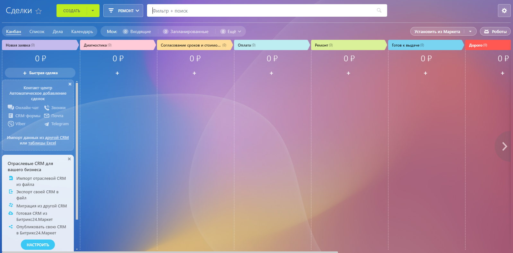Click Установить из Маркета button
Image resolution: width=513 pixels, height=253 pixels.
click(x=437, y=31)
